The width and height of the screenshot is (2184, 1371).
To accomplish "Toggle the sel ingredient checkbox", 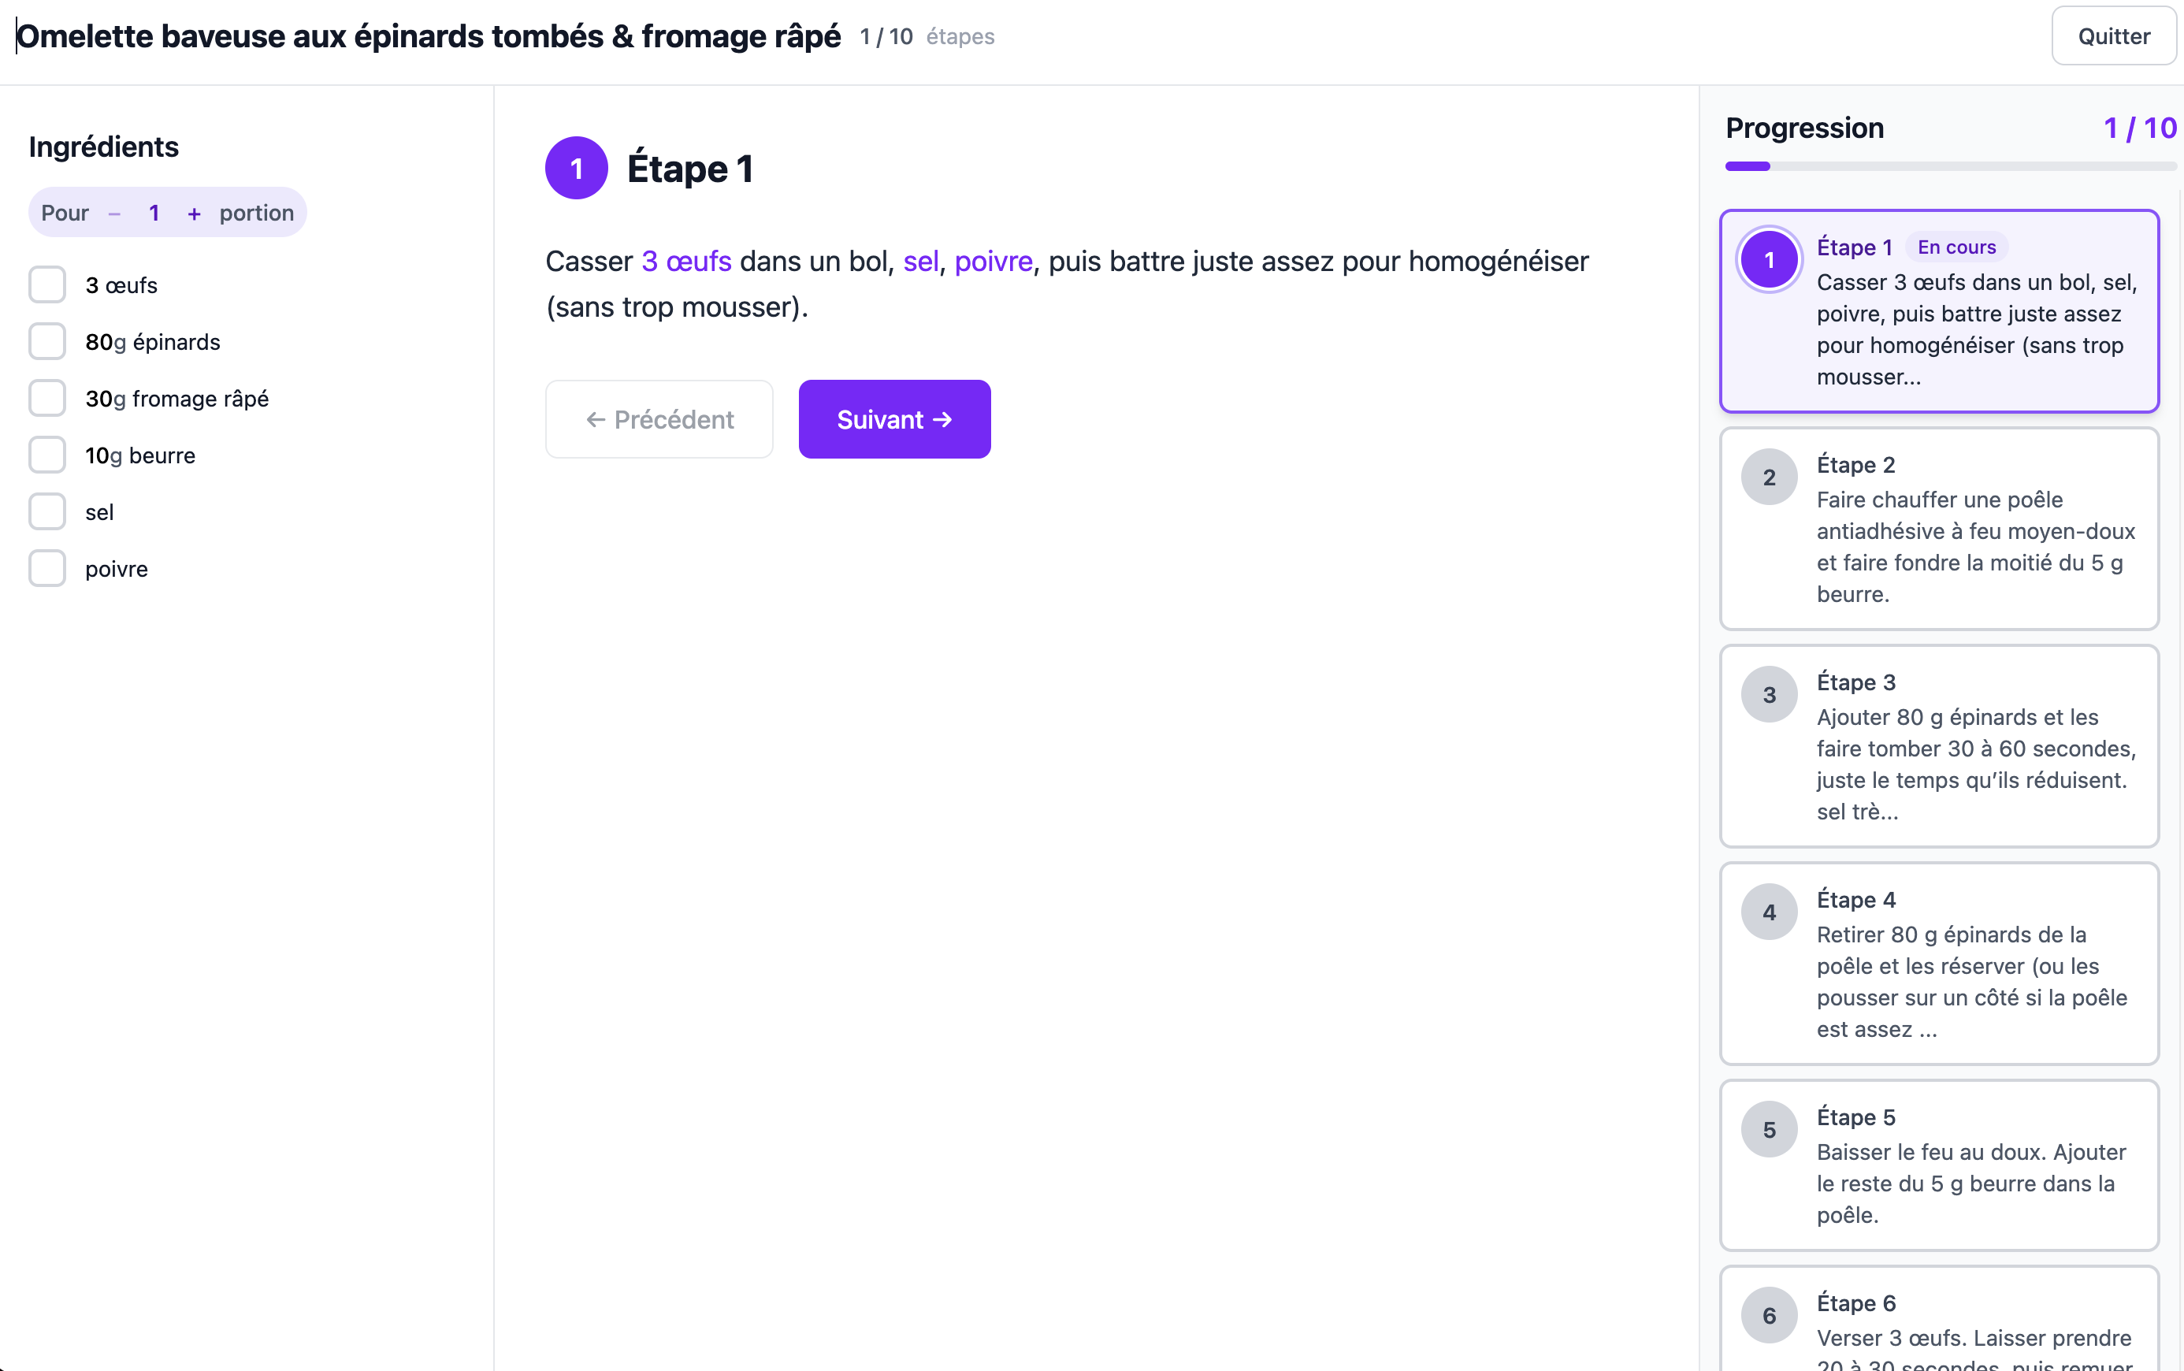I will point(47,512).
